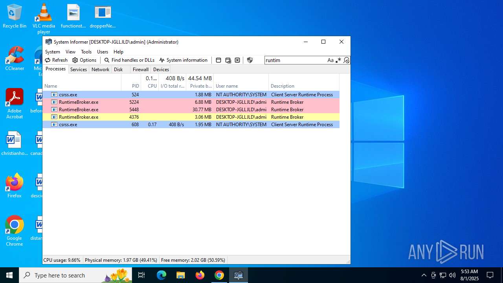Toggle search highlight filter icon
The image size is (503, 283).
[x=346, y=60]
